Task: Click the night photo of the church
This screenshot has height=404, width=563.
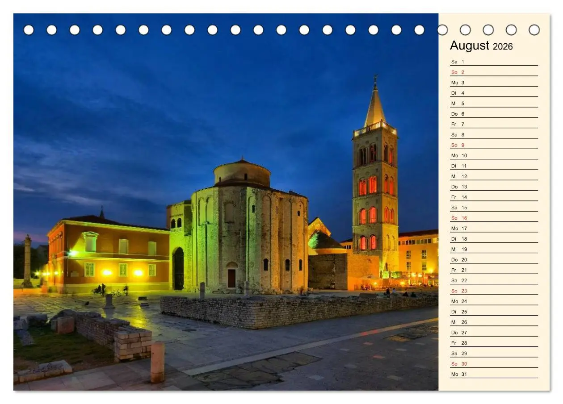Action: pyautogui.click(x=226, y=202)
